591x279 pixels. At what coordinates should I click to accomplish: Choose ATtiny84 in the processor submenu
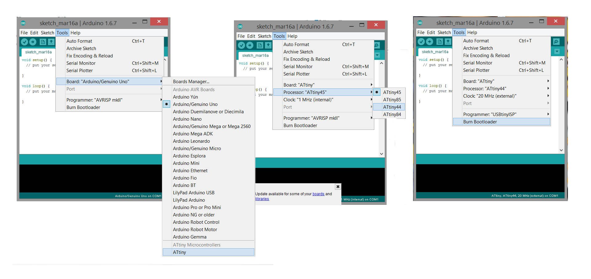[389, 114]
